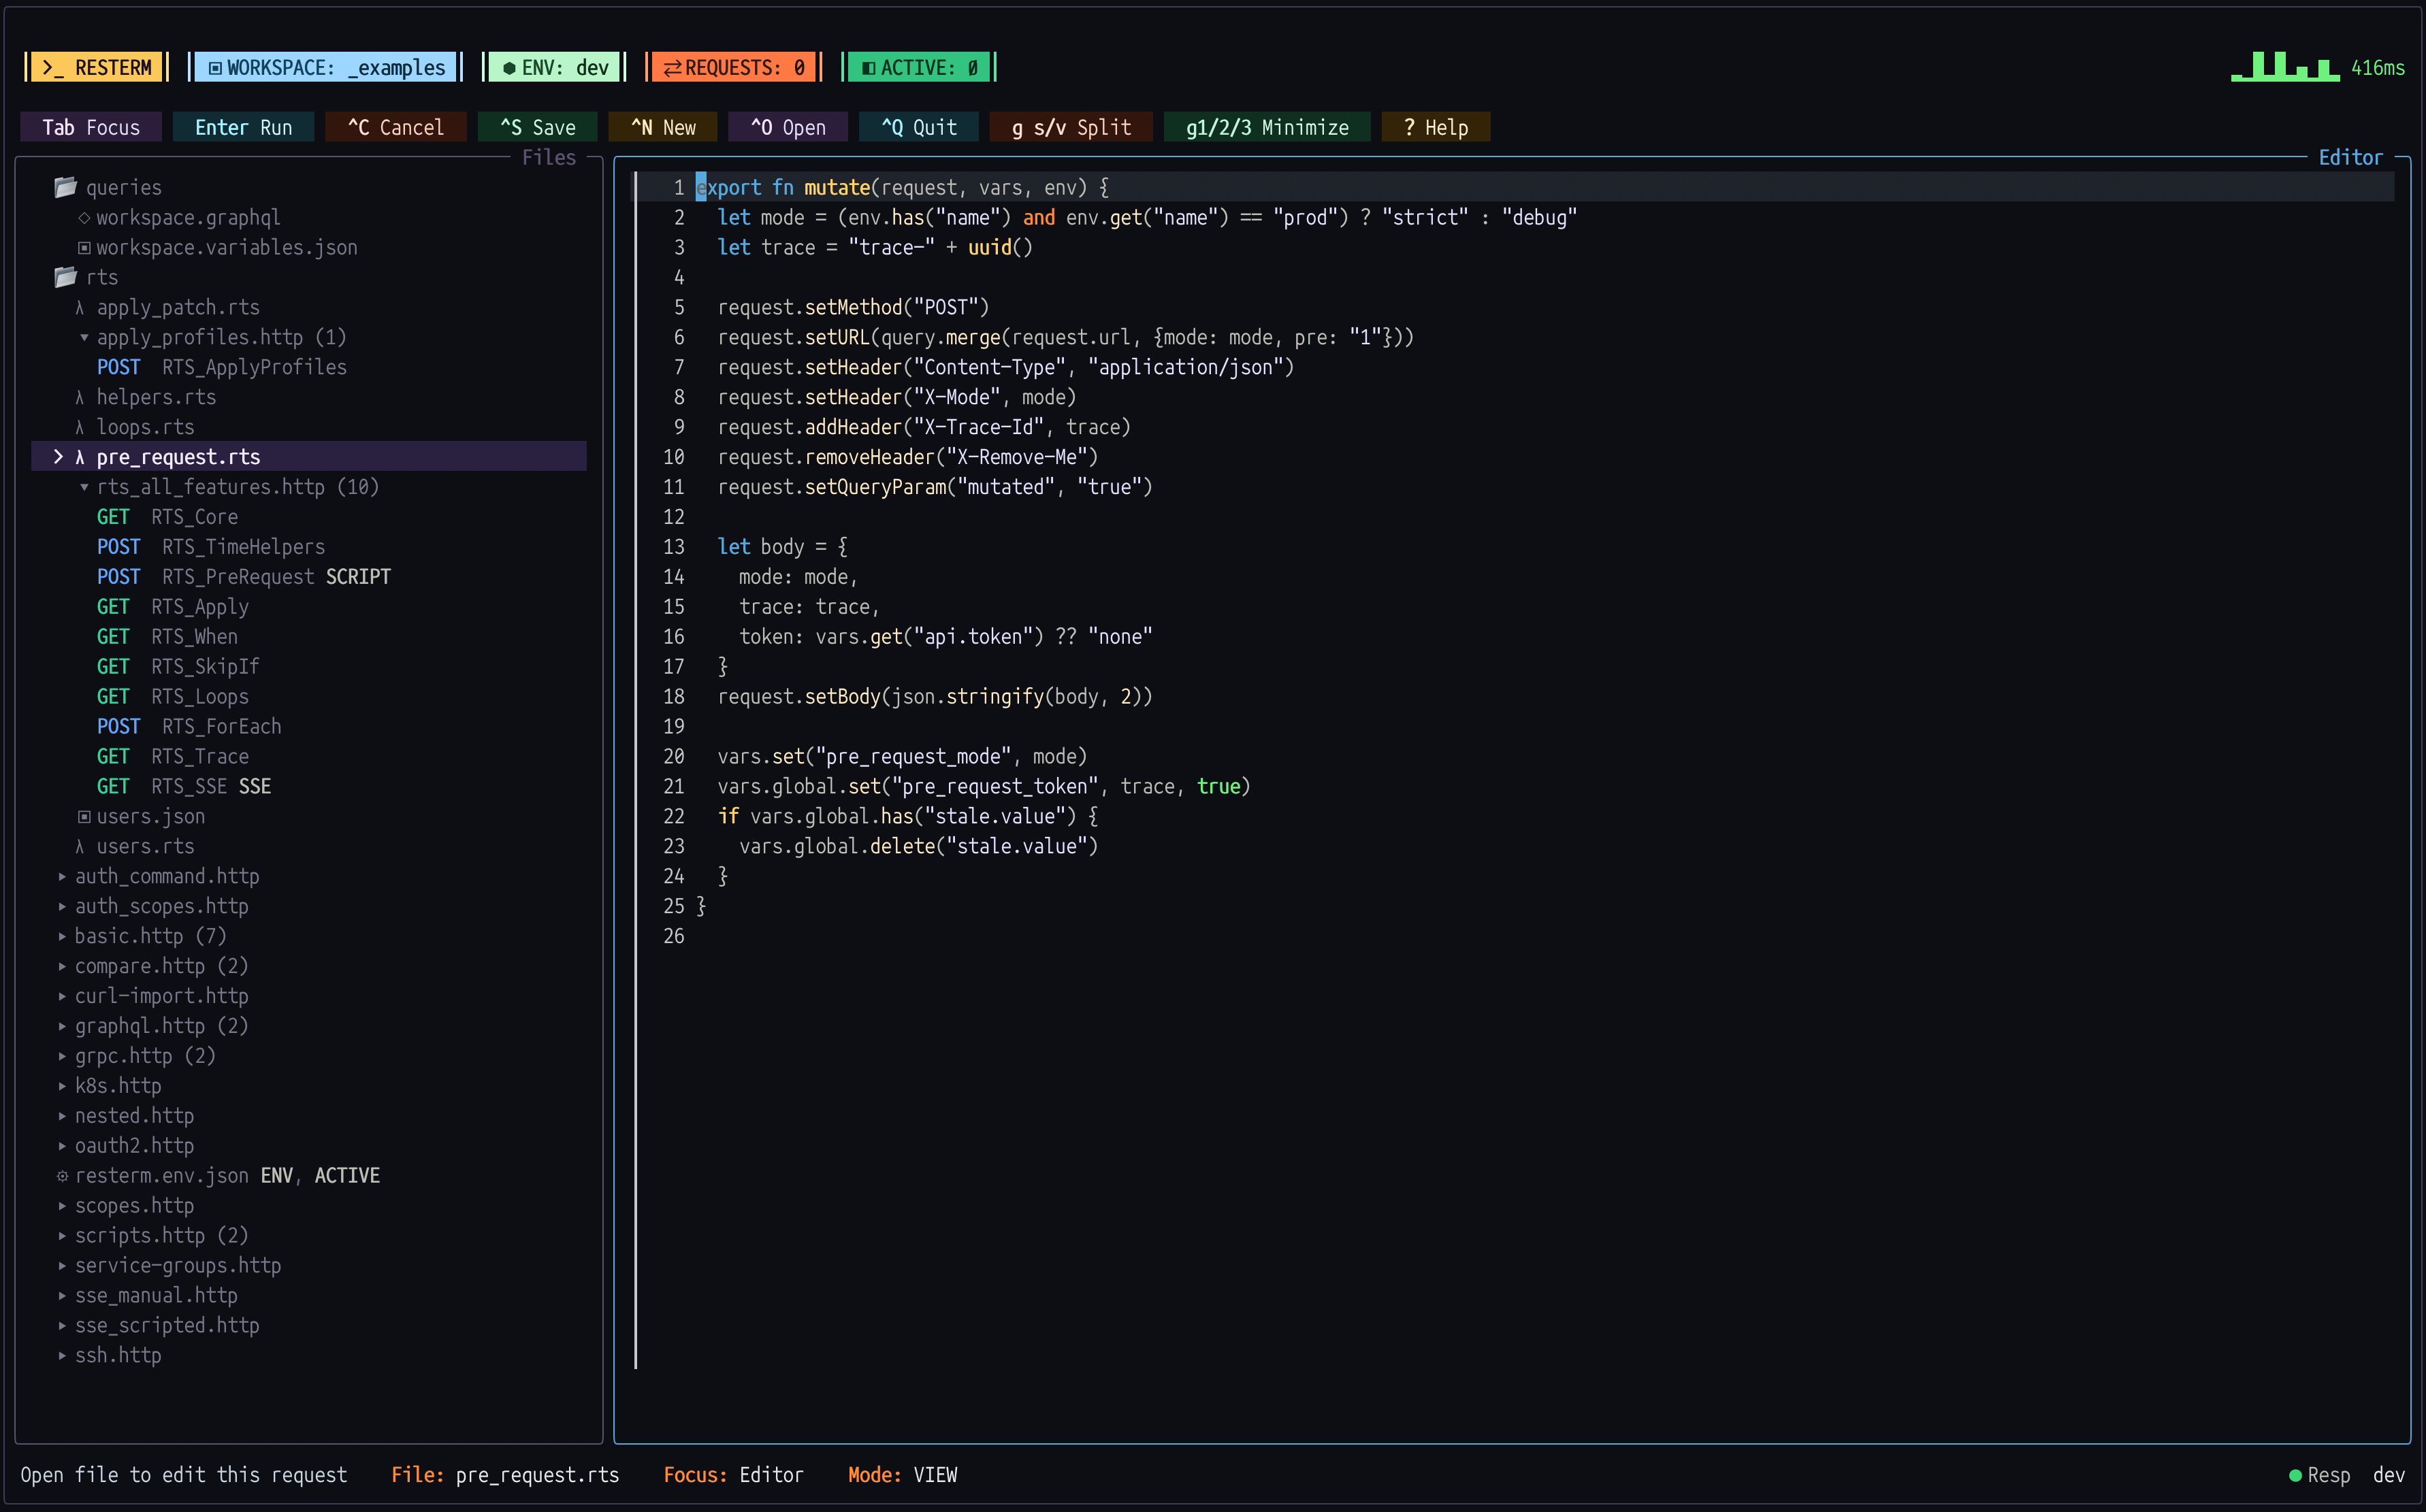The image size is (2426, 1512).
Task: Click the lambda icon beside apply_patch.rts
Action: coord(80,307)
